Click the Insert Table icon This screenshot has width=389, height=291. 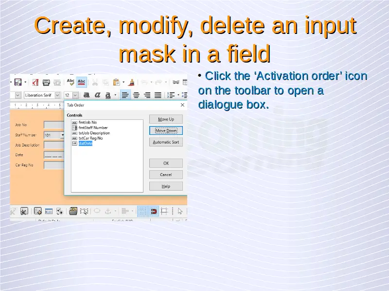tap(185, 82)
